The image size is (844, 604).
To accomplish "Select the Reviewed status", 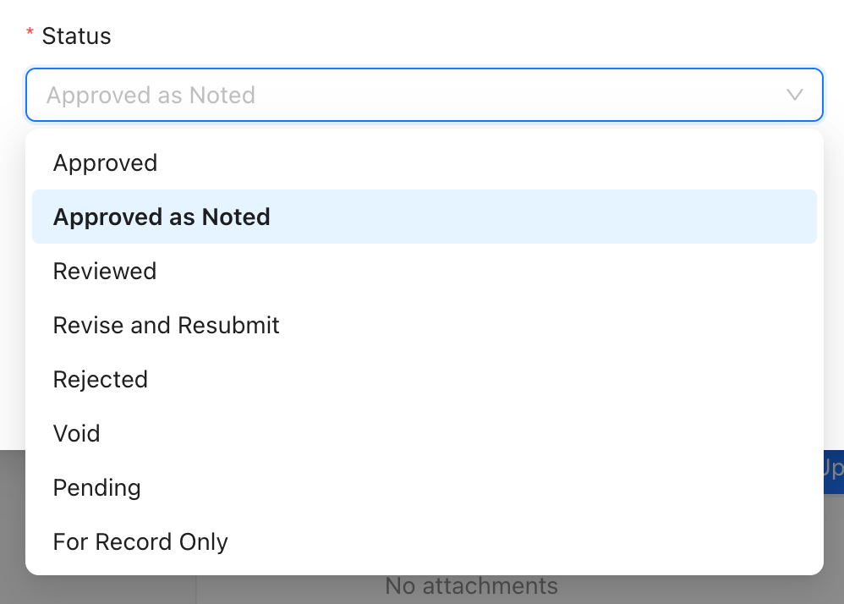I will point(104,271).
